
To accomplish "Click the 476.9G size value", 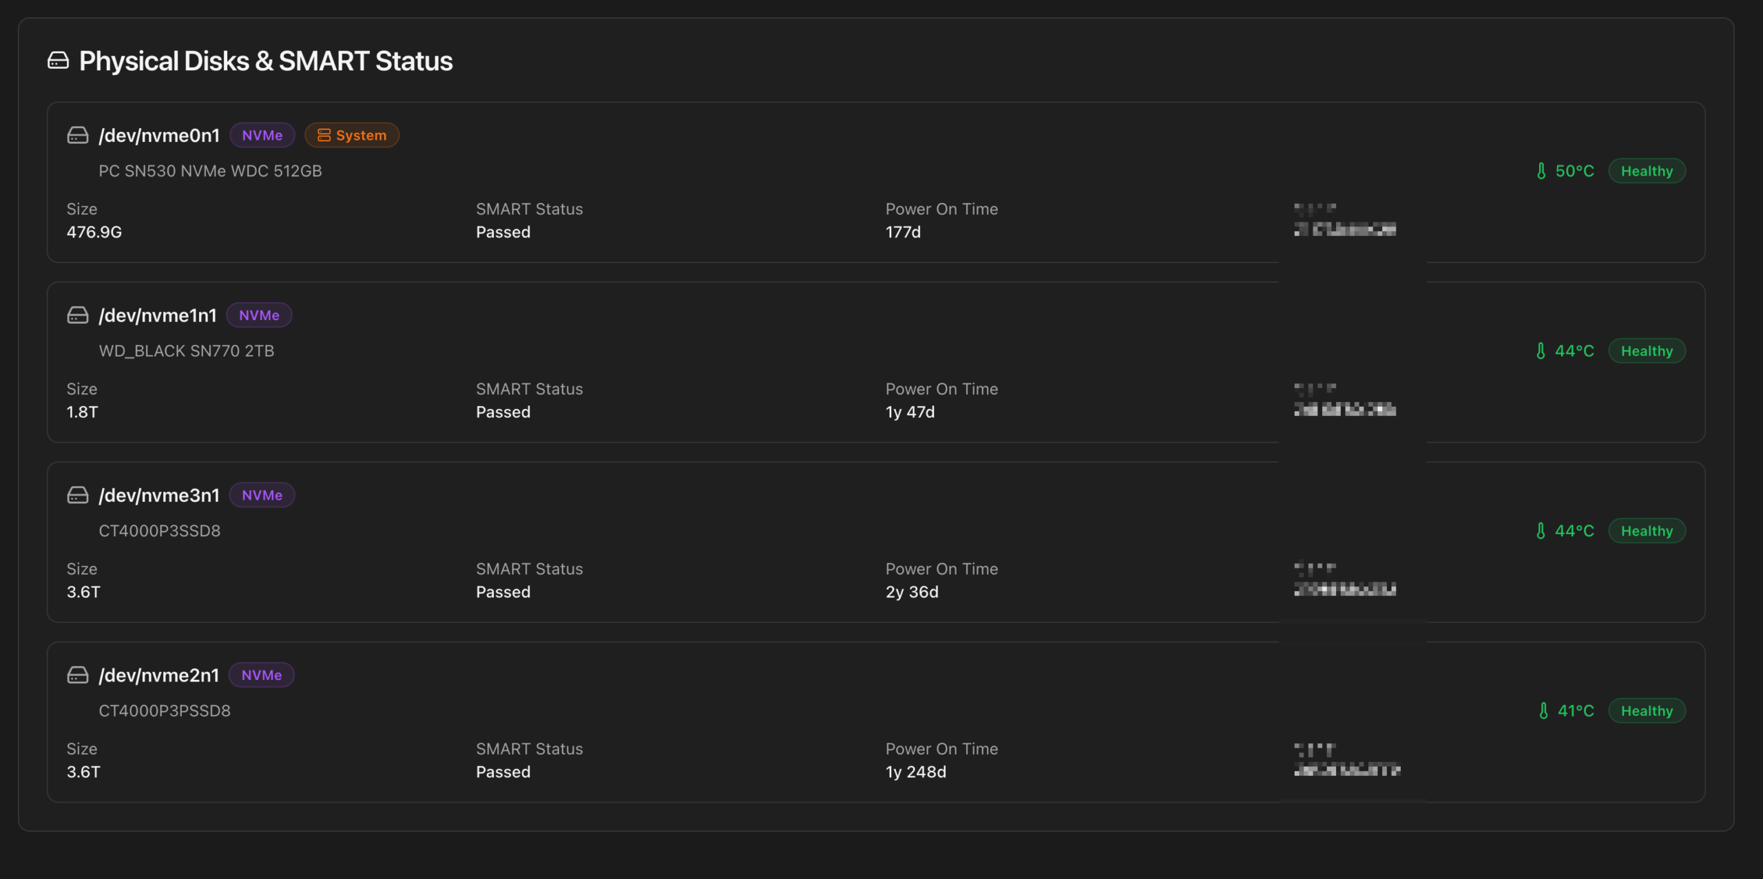I will 94,232.
